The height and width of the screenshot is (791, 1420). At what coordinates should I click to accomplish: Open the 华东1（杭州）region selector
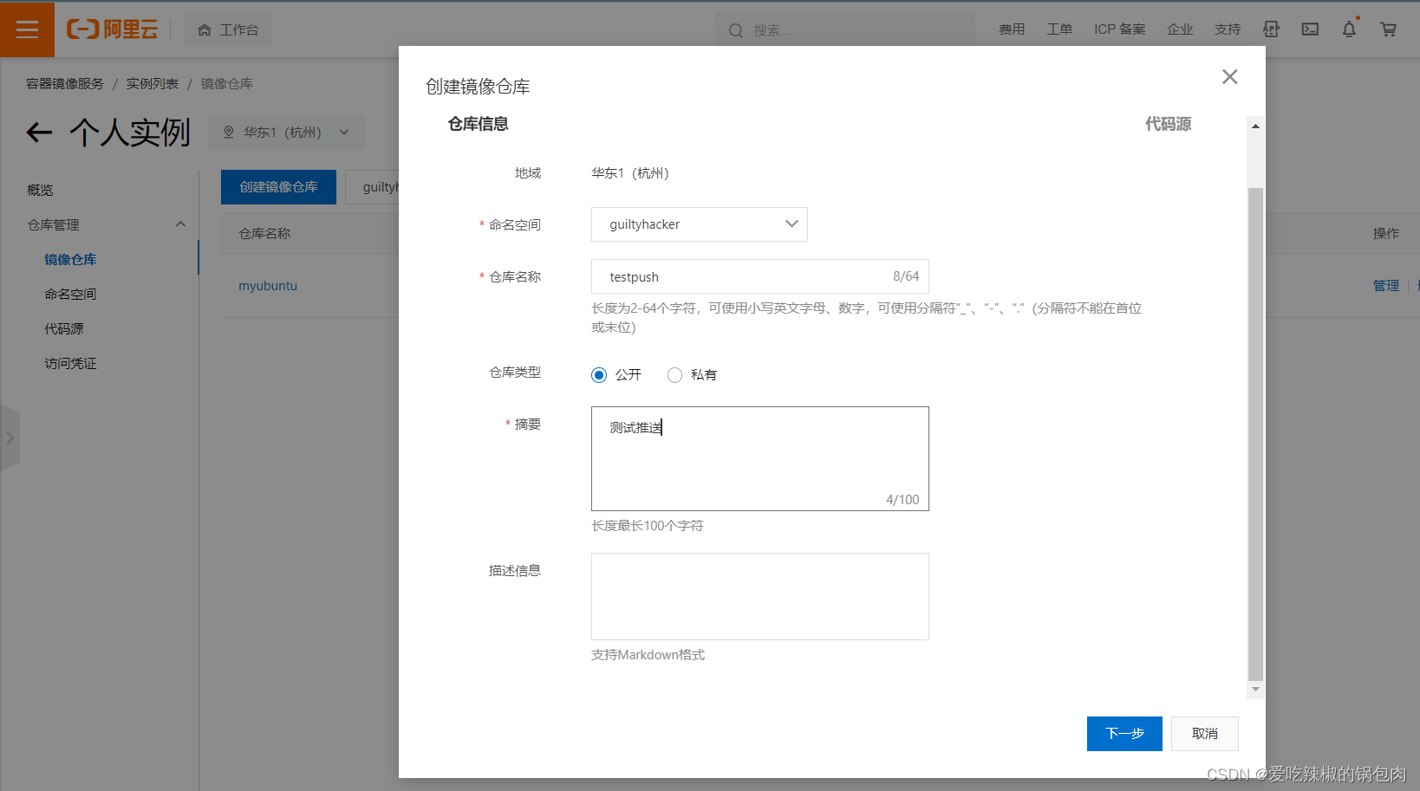tap(286, 132)
